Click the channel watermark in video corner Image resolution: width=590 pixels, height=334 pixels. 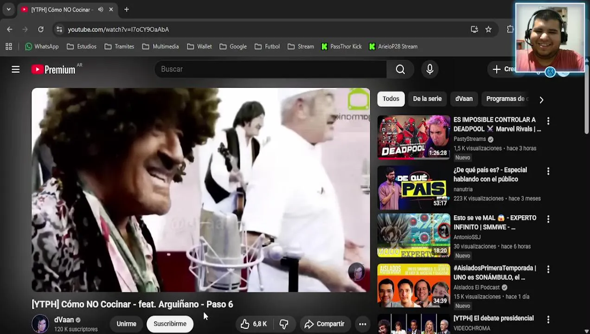click(x=357, y=272)
